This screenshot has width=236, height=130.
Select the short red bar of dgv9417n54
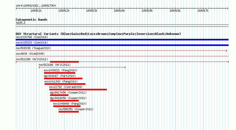pos(59,95)
